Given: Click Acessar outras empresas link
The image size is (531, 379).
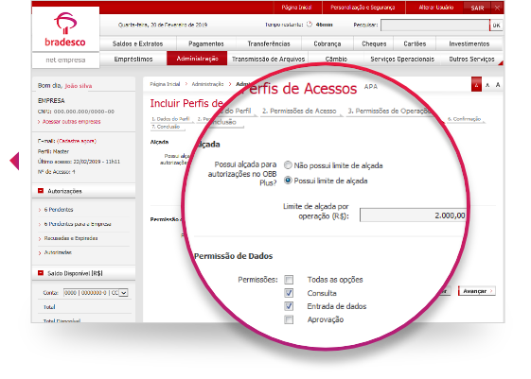Looking at the screenshot, I should [x=71, y=121].
